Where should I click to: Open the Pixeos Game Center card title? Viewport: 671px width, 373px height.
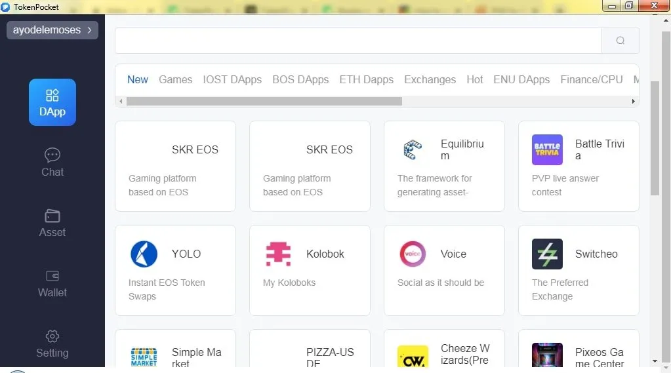pos(599,357)
